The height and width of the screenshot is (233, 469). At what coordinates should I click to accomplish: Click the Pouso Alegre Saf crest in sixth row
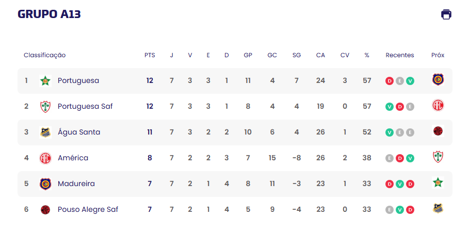click(x=45, y=210)
